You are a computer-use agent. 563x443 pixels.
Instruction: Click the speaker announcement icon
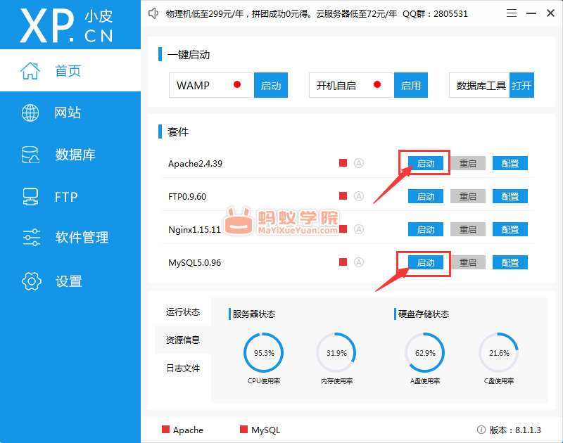[x=153, y=13]
